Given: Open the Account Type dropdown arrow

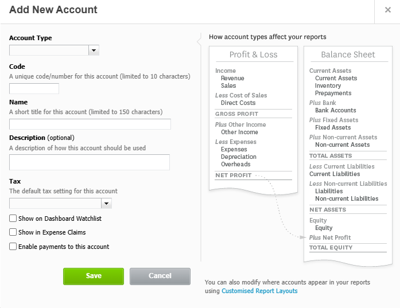Looking at the screenshot, I should coord(94,50).
